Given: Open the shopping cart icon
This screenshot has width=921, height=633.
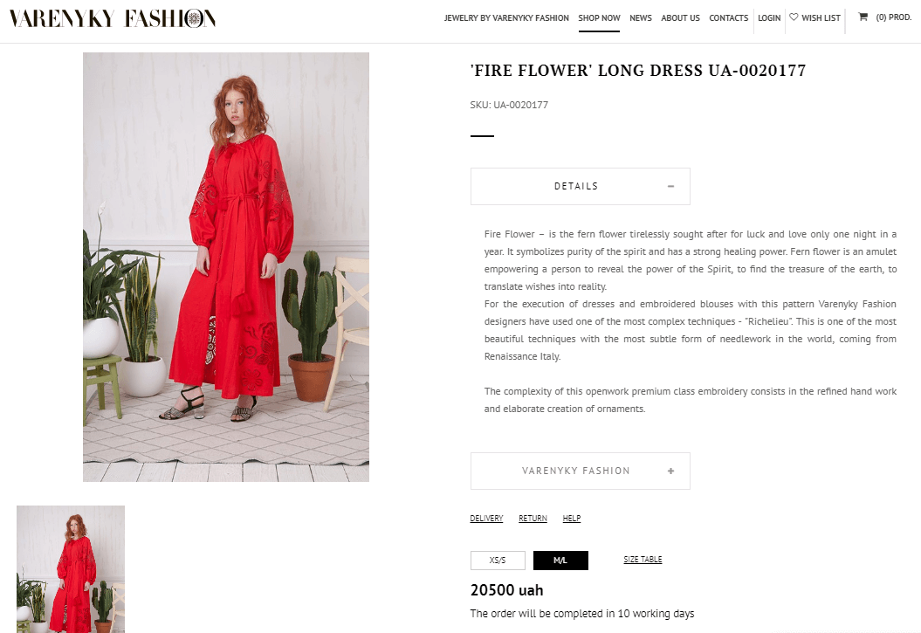Looking at the screenshot, I should tap(863, 17).
